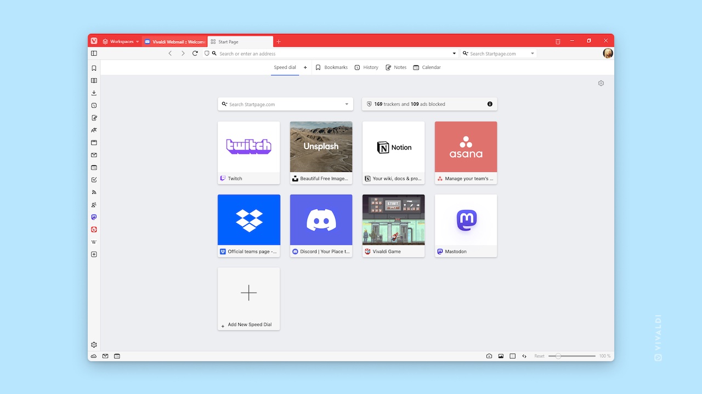Open the History section of the Start Page

tap(366, 67)
